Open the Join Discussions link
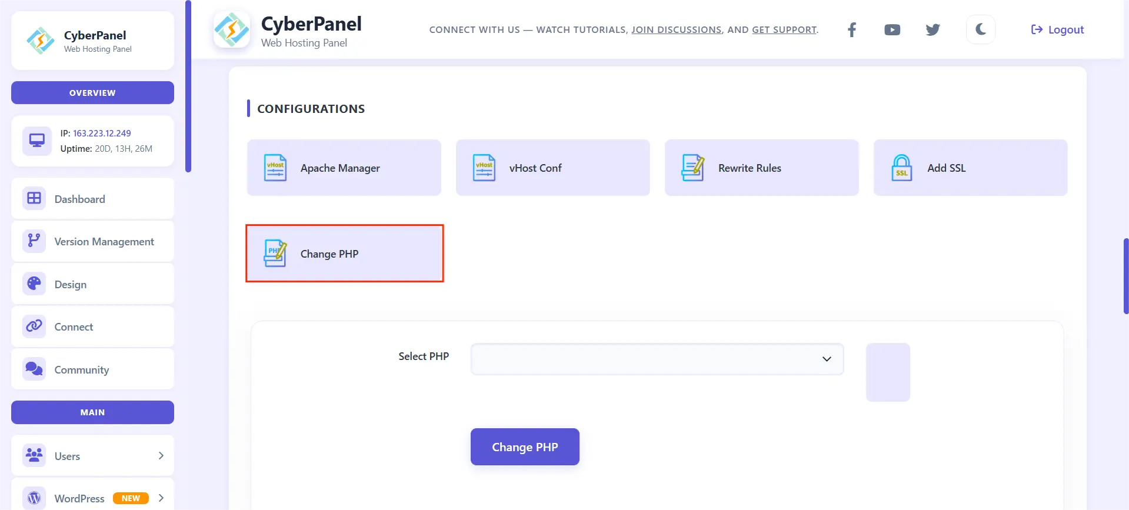 tap(677, 29)
